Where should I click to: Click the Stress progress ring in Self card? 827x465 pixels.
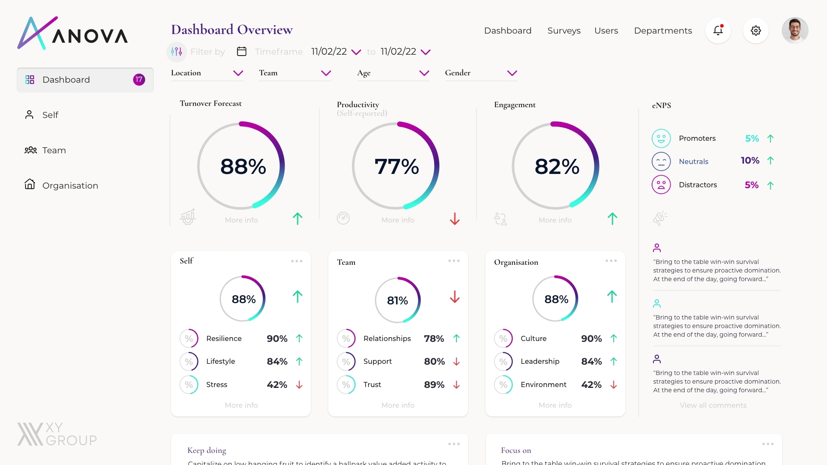pos(189,384)
